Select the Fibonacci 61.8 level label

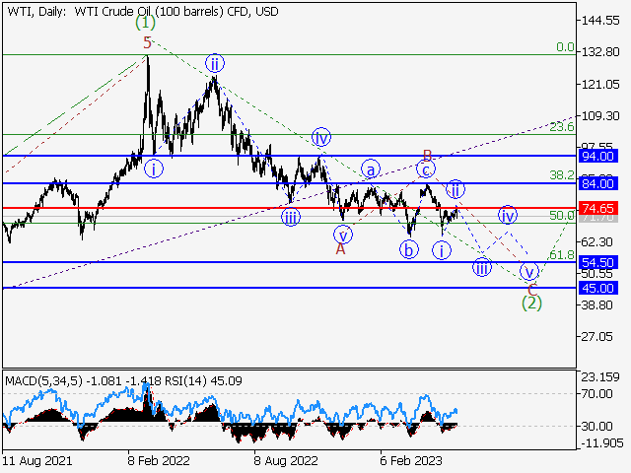point(562,254)
